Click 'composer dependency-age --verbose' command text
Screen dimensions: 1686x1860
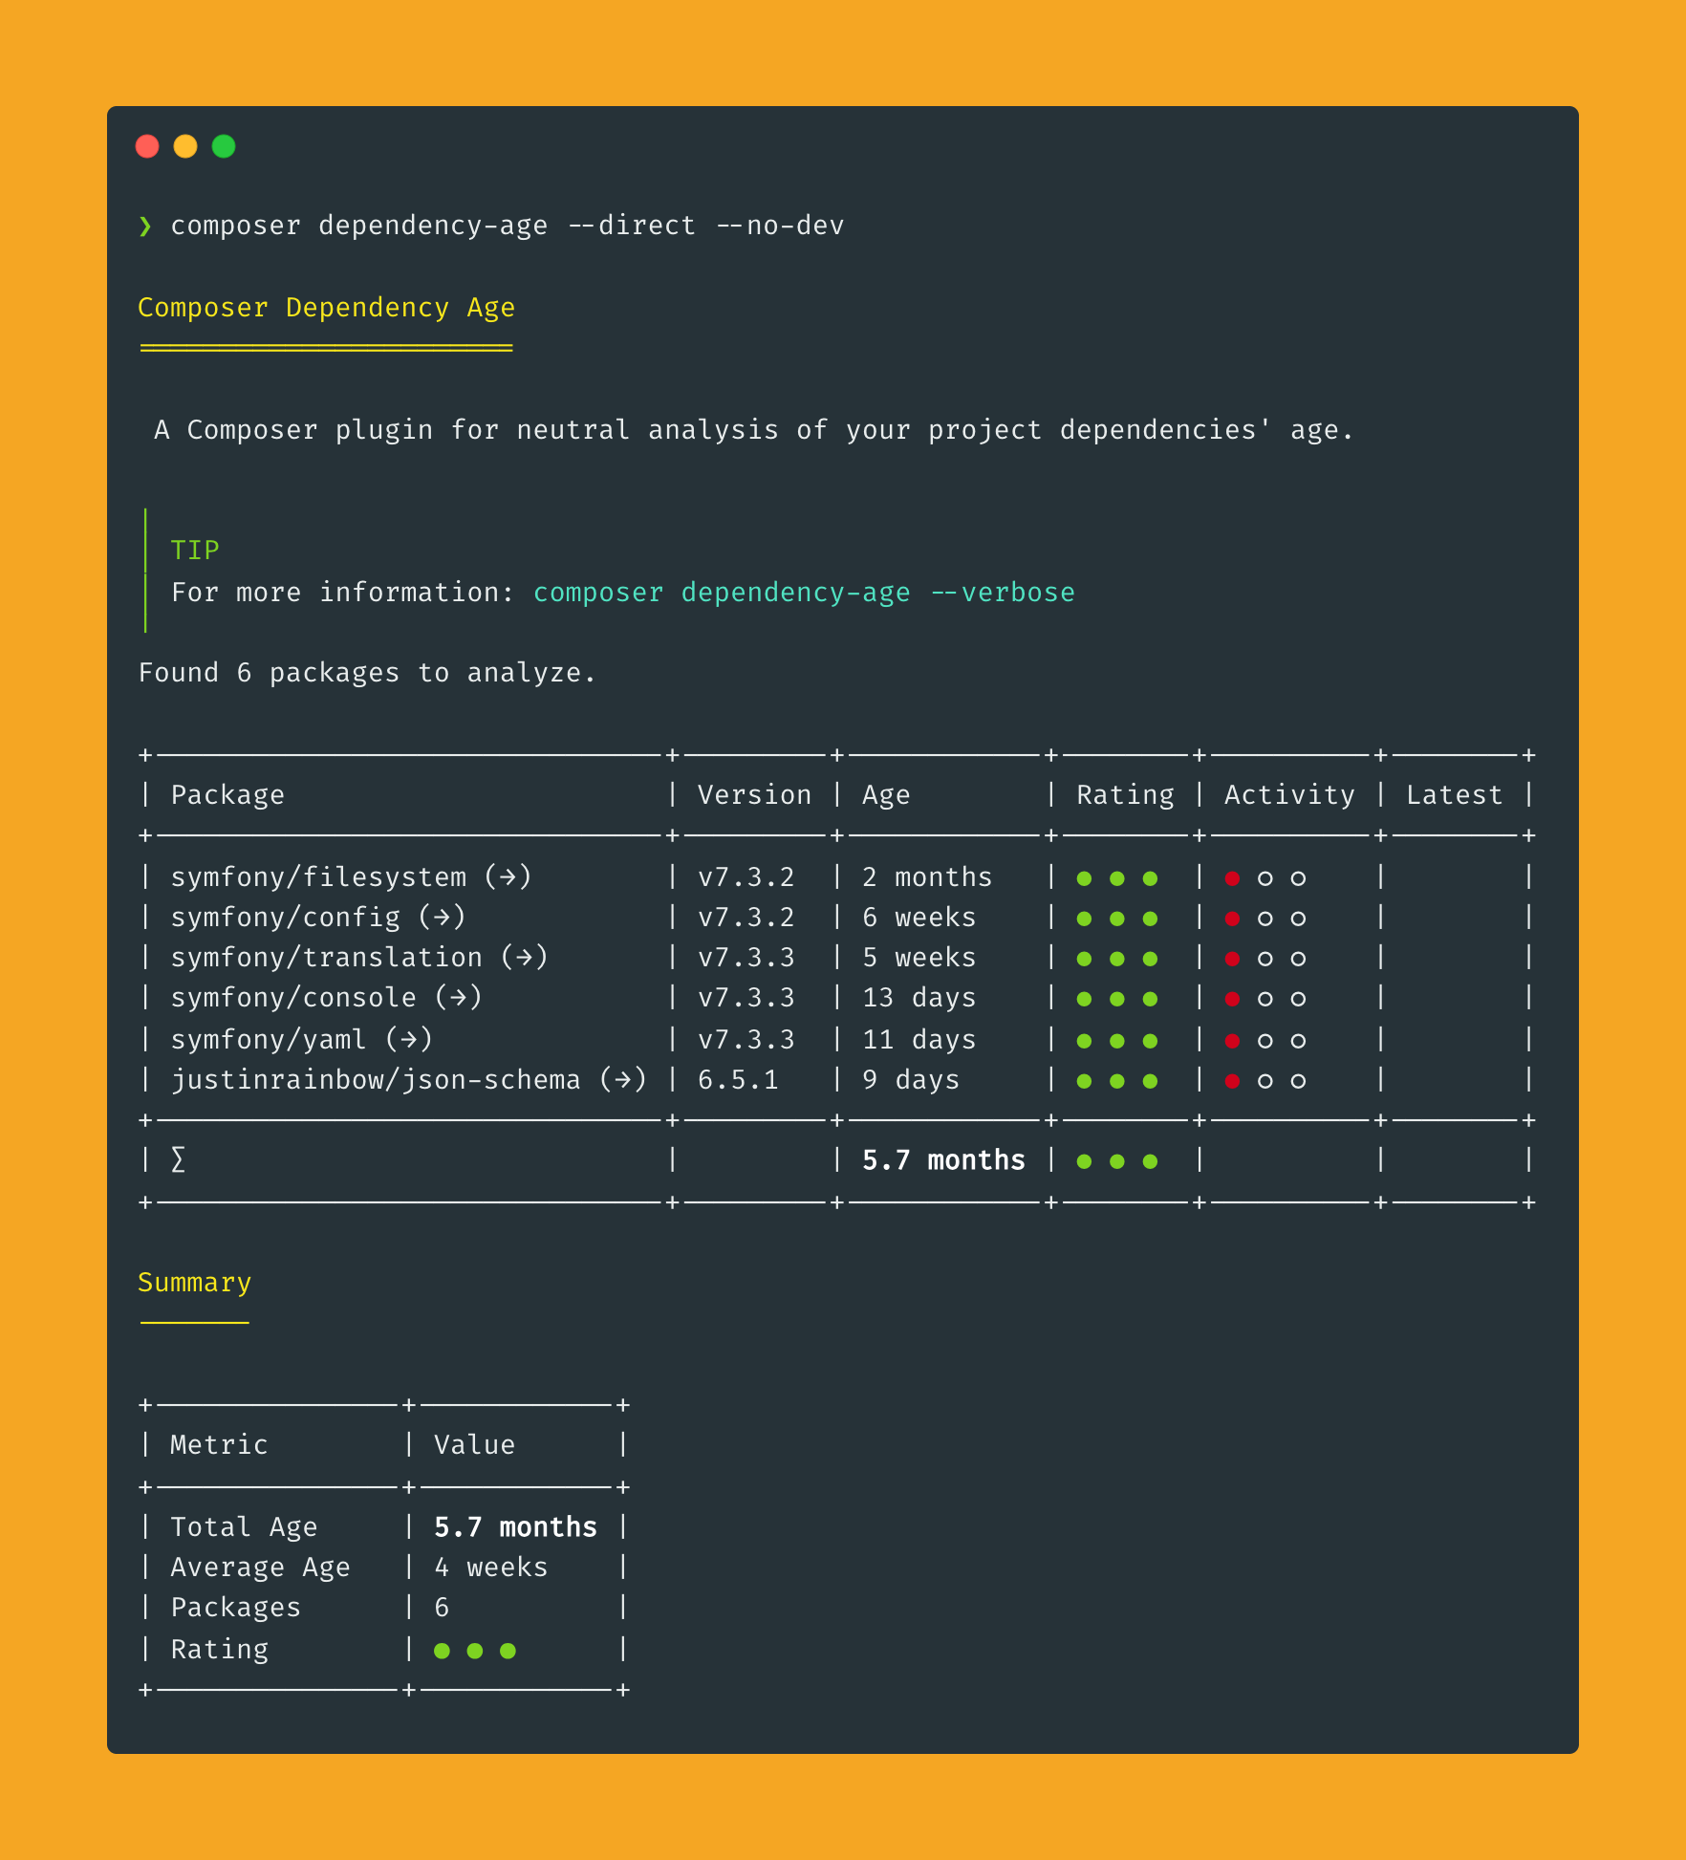(804, 593)
